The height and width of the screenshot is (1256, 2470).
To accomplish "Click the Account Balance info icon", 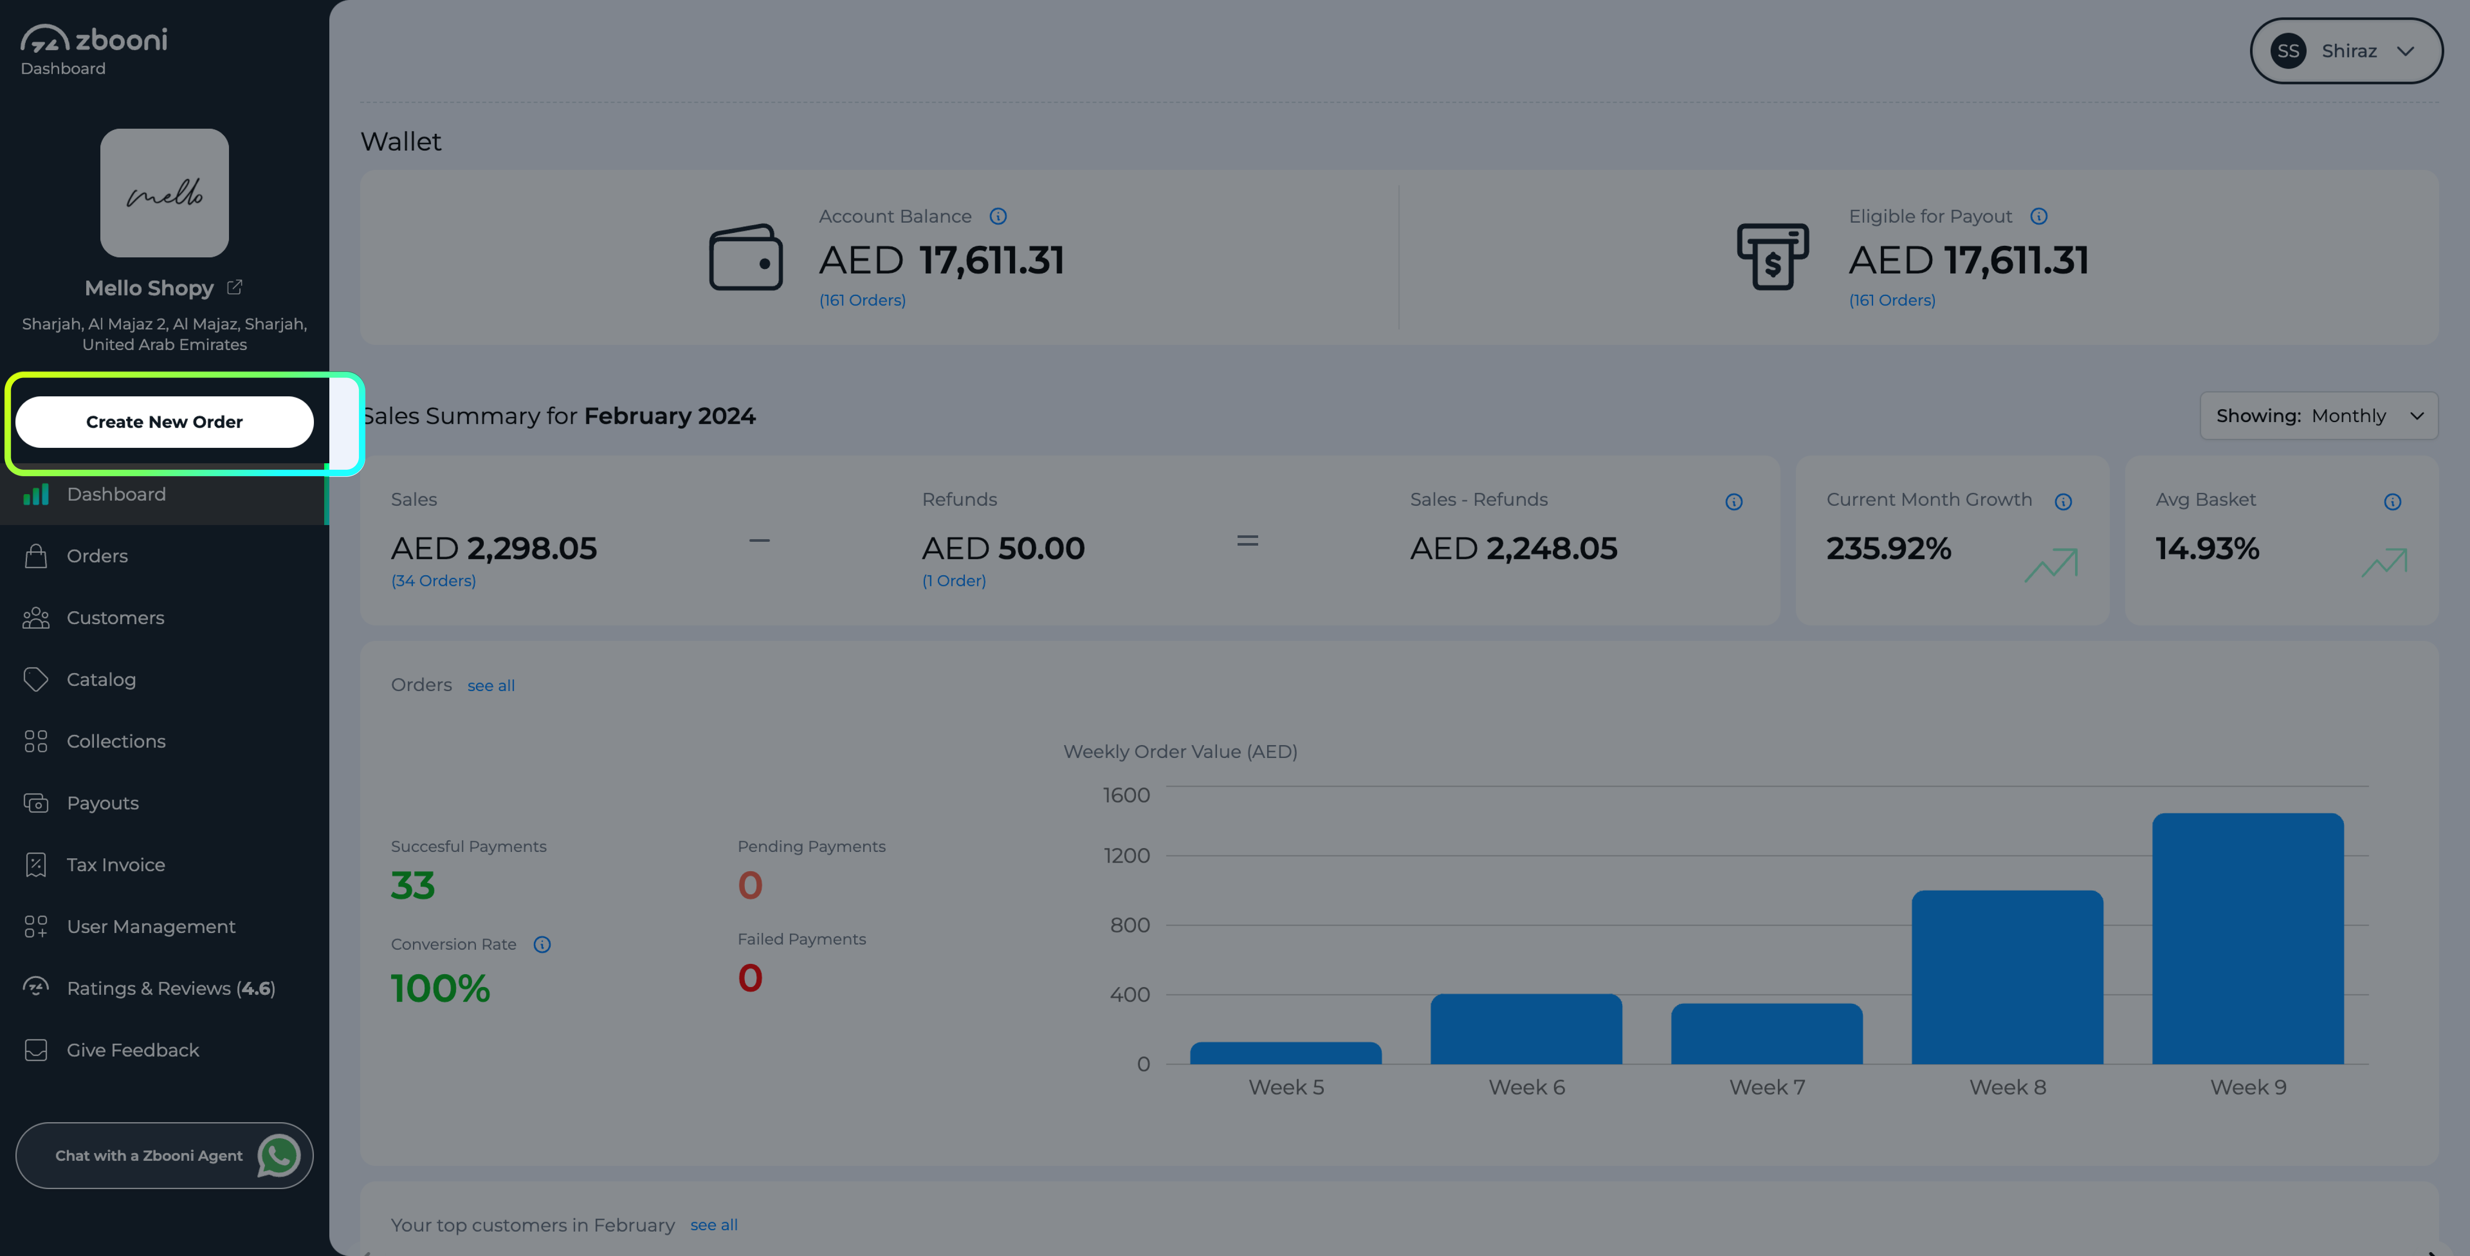I will coord(998,216).
